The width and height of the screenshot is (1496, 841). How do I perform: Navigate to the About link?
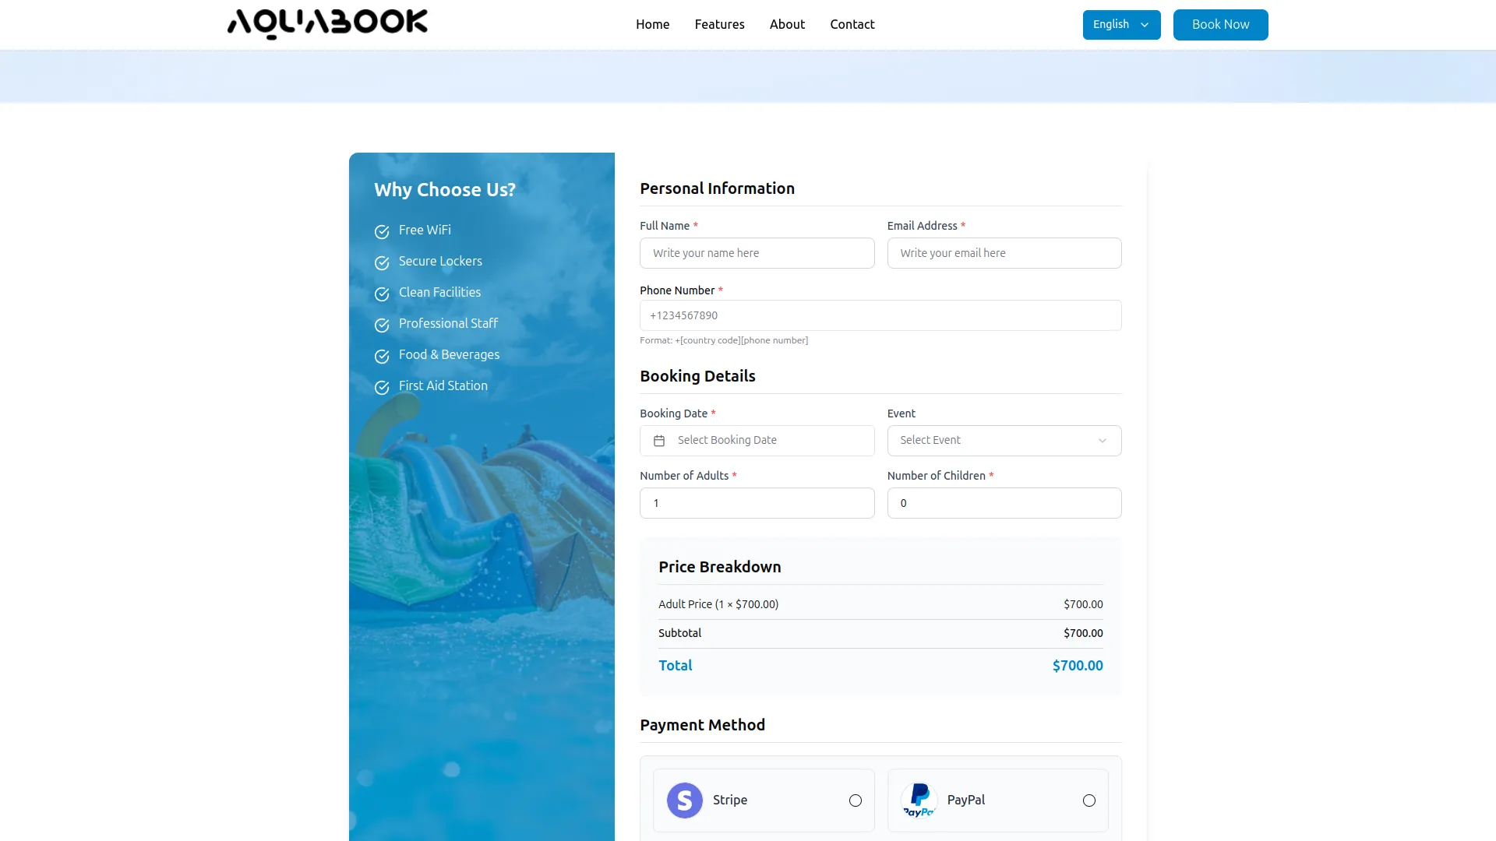tap(787, 25)
